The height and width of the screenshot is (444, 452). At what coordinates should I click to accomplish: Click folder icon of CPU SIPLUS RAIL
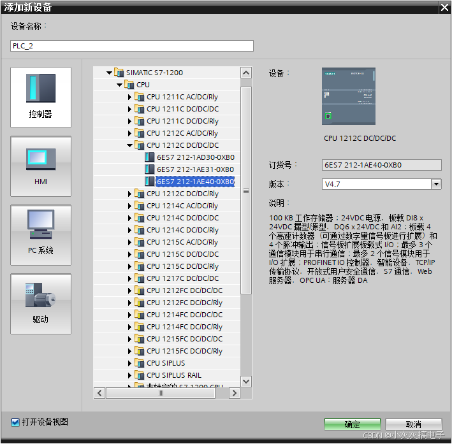point(139,375)
